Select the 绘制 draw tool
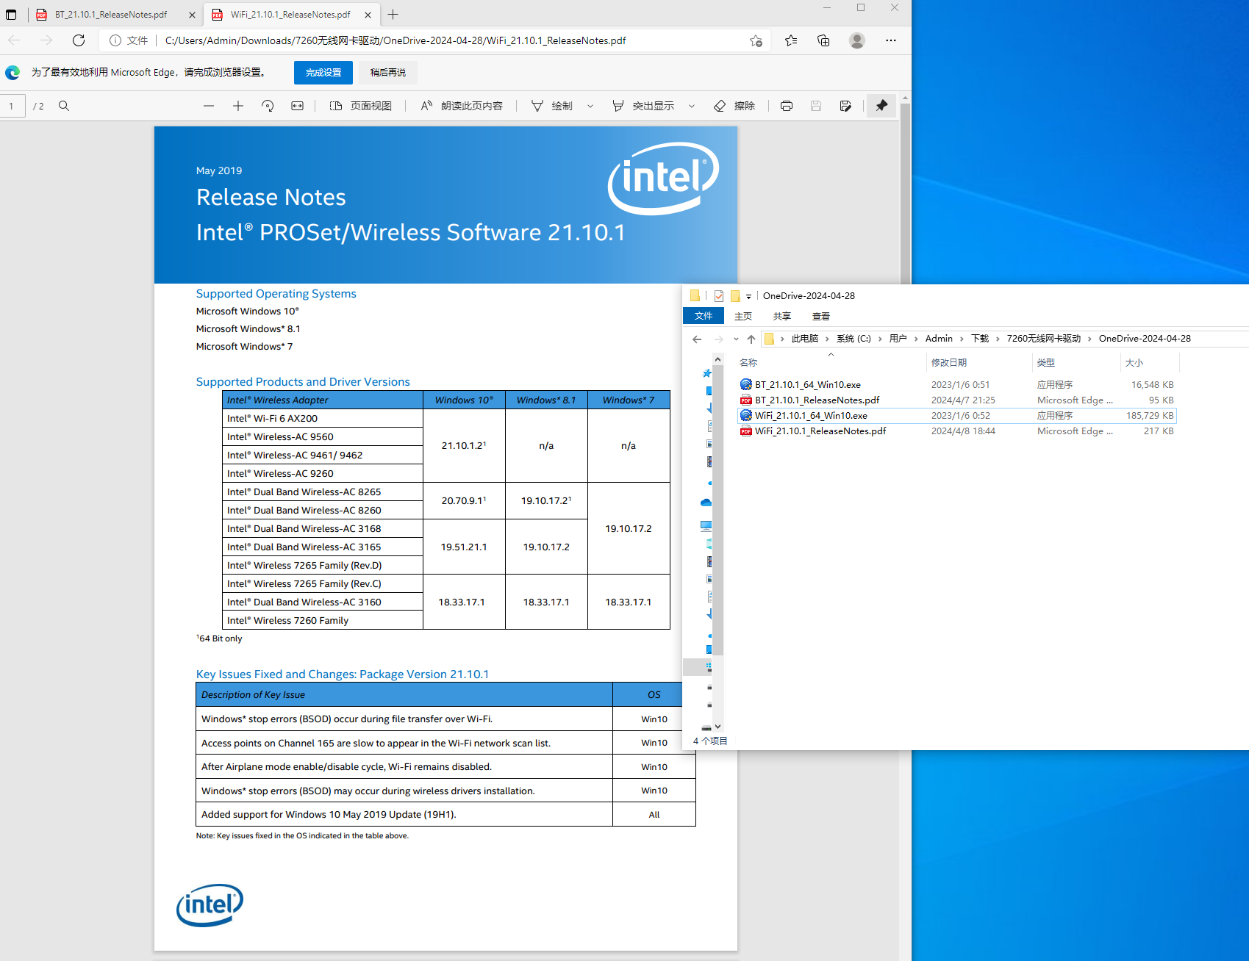Screen dimensions: 1249x961 552,106
